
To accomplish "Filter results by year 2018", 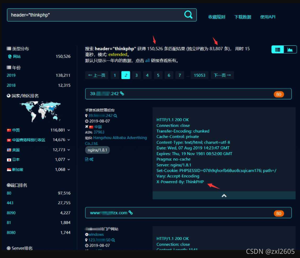I will point(11,85).
